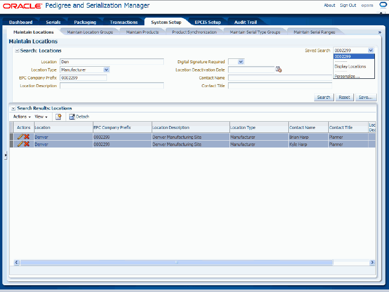Click the scroll left arrow of results table

pyautogui.click(x=17, y=262)
